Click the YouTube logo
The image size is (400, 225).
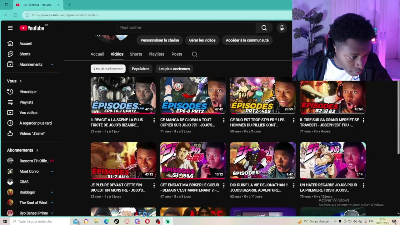32,28
